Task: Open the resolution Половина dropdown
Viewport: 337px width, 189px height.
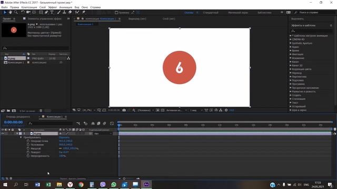Action: (146, 110)
